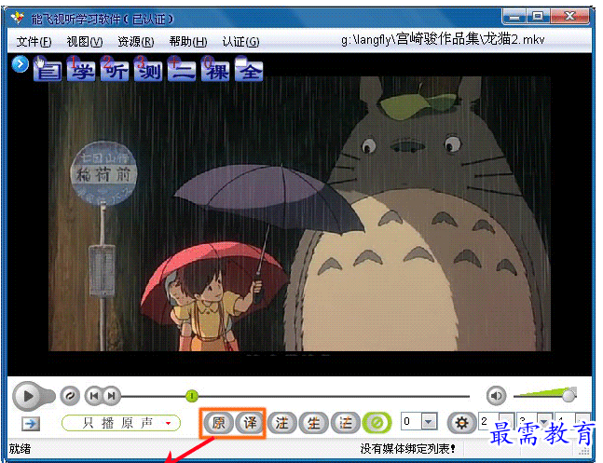Click the app logo in title bar
Viewport: 603px width, 463px height.
pos(18,18)
